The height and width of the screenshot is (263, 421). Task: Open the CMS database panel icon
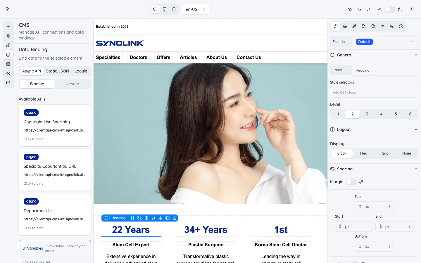pos(8,55)
